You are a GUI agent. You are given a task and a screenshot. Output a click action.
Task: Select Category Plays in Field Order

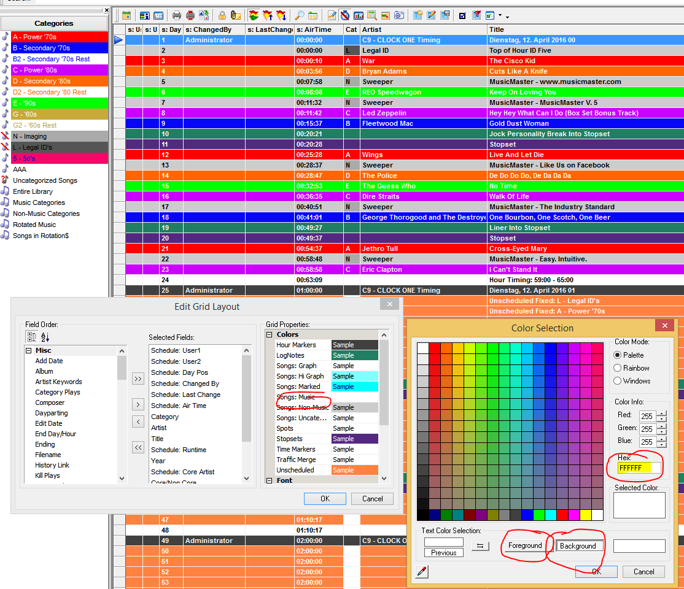(x=58, y=392)
